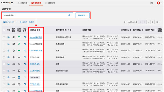Open the column display settings dropdown

click(x=159, y=22)
